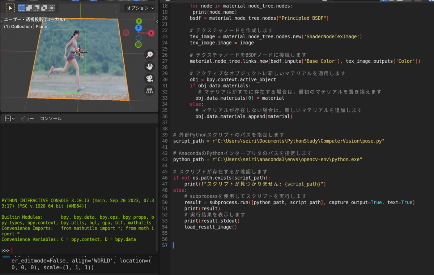Screen dimensions: 434x275
Task: Click the 'obj = bpy.context.active_object' line
Action: (233, 79)
